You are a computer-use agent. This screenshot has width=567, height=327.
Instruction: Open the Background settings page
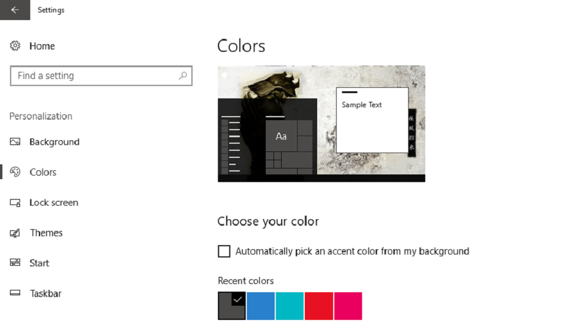point(54,142)
